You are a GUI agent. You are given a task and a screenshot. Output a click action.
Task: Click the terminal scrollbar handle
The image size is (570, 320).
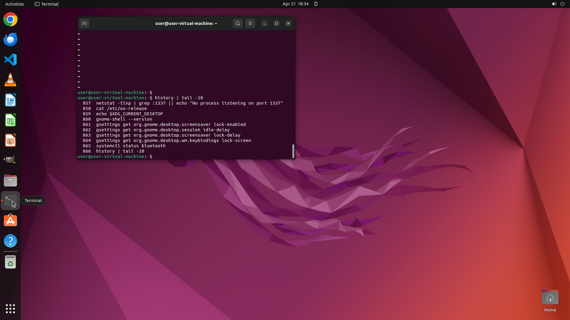point(293,151)
